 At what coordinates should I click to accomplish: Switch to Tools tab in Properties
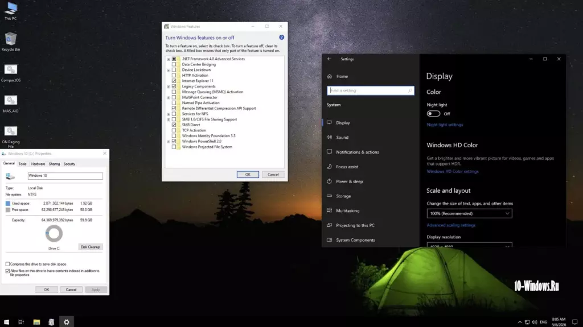pyautogui.click(x=22, y=164)
